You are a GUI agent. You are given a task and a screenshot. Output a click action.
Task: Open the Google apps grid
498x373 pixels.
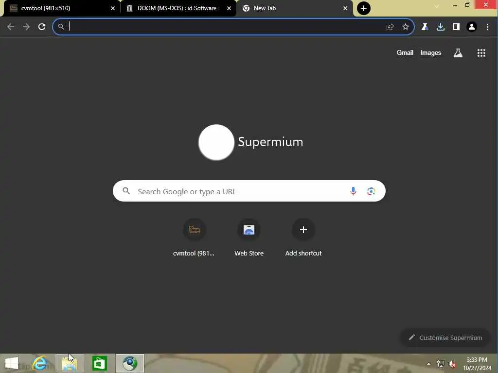[x=481, y=53]
